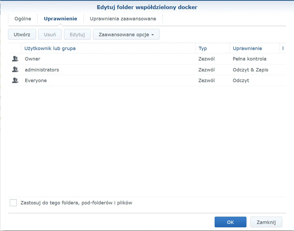Select the Owner name in the list
The image size is (294, 231).
(33, 59)
